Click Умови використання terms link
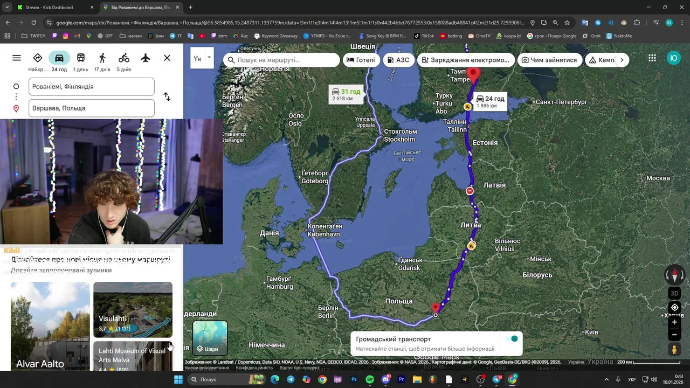Image resolution: width=690 pixels, height=388 pixels. (206, 368)
